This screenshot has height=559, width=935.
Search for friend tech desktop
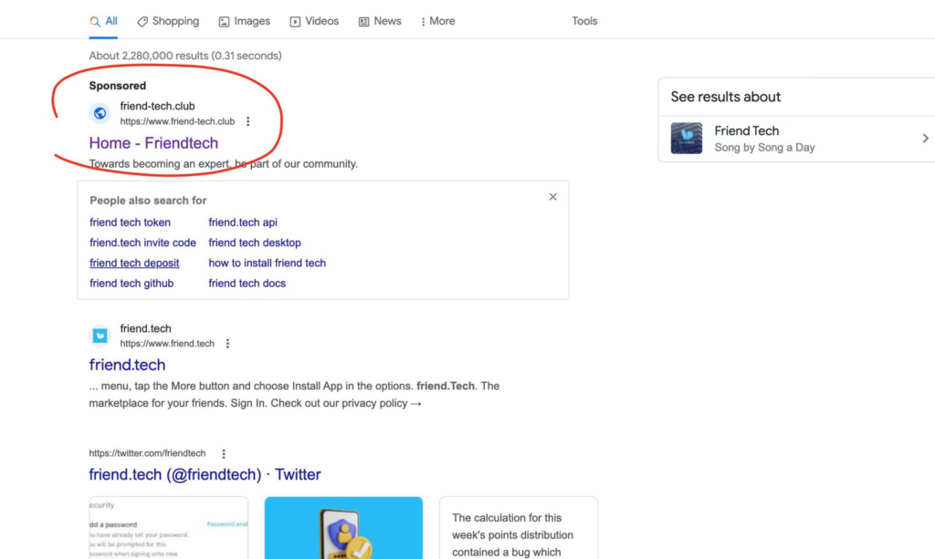(x=255, y=243)
